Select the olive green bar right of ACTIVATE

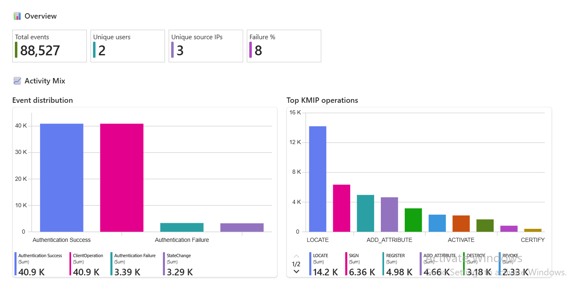pos(485,225)
